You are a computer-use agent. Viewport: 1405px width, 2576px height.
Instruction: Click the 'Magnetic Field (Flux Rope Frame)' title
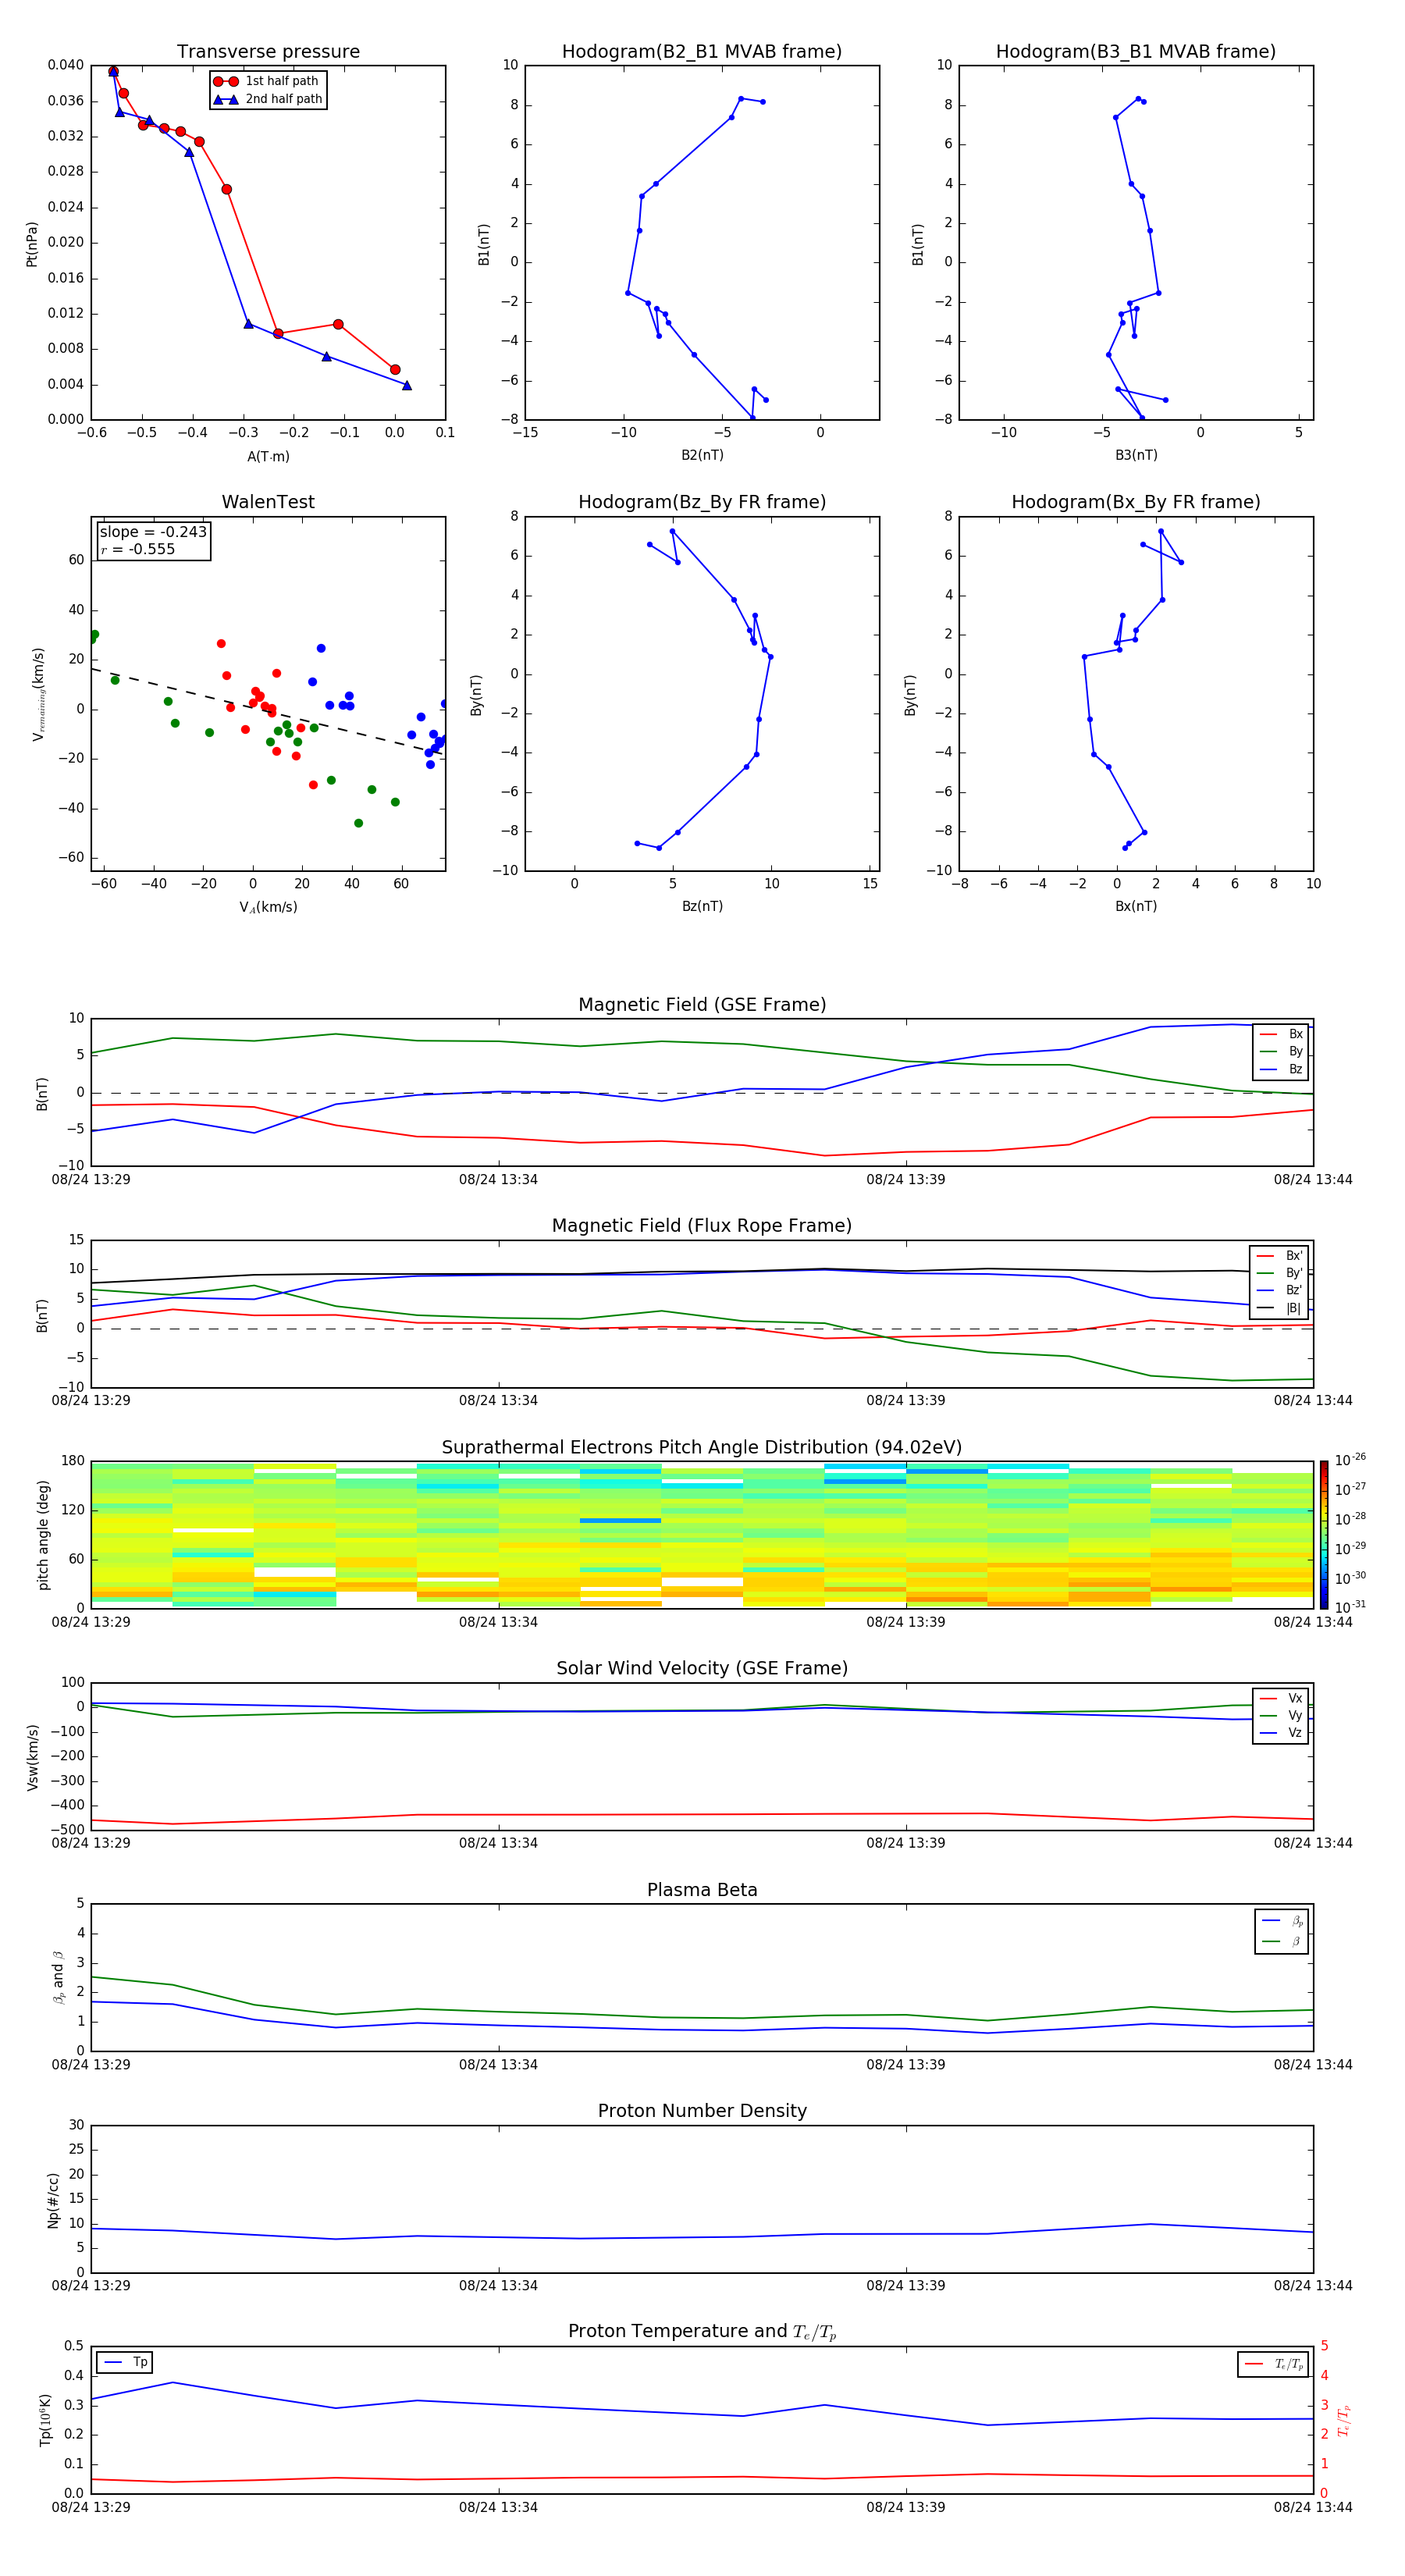[702, 1226]
